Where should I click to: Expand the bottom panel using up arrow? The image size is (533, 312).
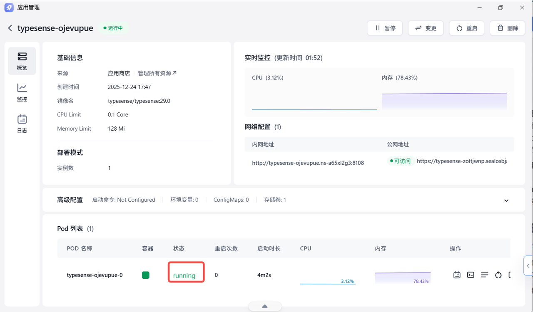tap(265, 307)
